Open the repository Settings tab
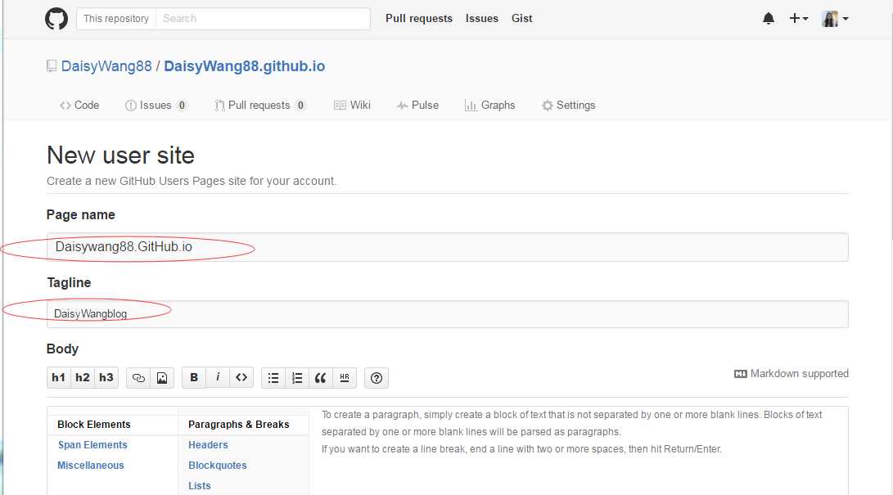 (x=568, y=106)
